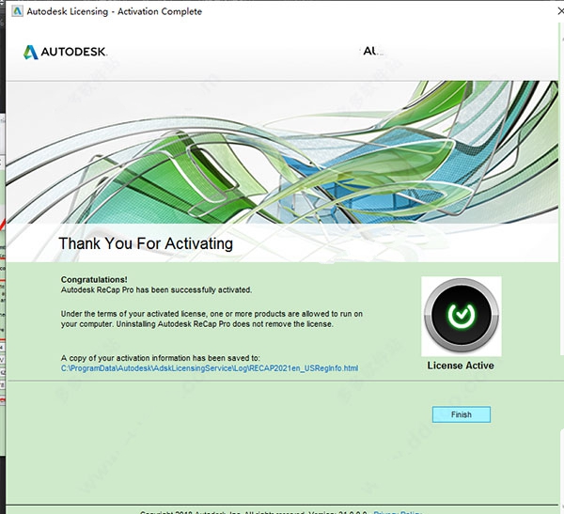Viewport: 564px width, 514px height.
Task: Open the Privacy Policy link in footer
Action: (398, 512)
